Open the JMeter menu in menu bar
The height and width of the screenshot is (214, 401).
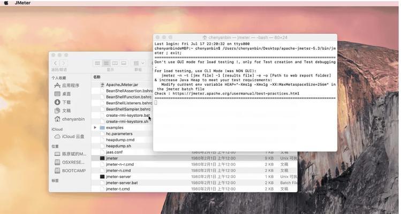[x=22, y=3]
